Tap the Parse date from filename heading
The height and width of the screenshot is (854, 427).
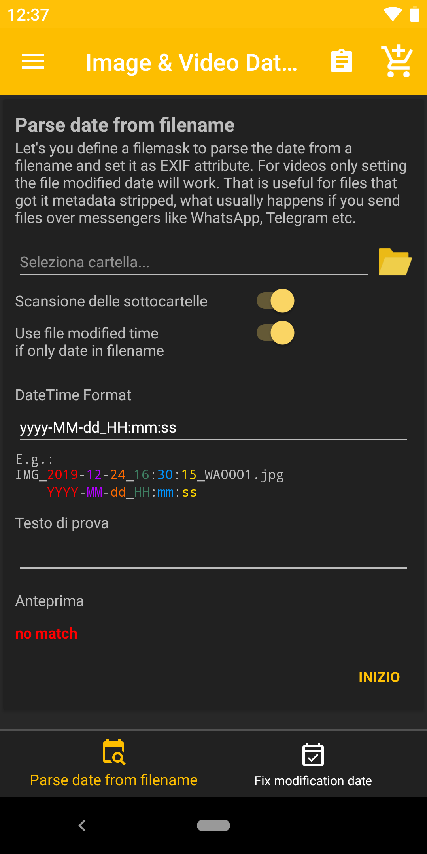point(125,125)
